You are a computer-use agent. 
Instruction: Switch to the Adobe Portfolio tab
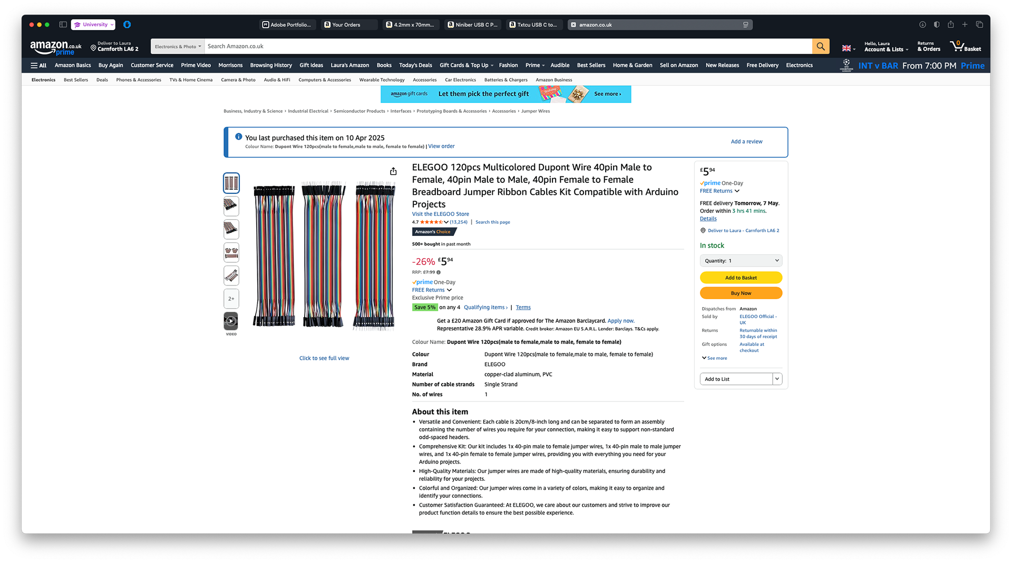pyautogui.click(x=288, y=25)
